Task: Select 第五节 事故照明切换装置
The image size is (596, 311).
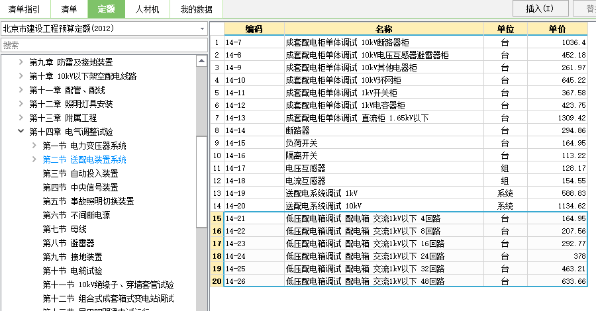Action: 88,201
